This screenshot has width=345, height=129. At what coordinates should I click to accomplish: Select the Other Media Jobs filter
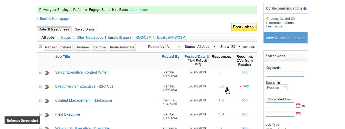tap(90, 37)
